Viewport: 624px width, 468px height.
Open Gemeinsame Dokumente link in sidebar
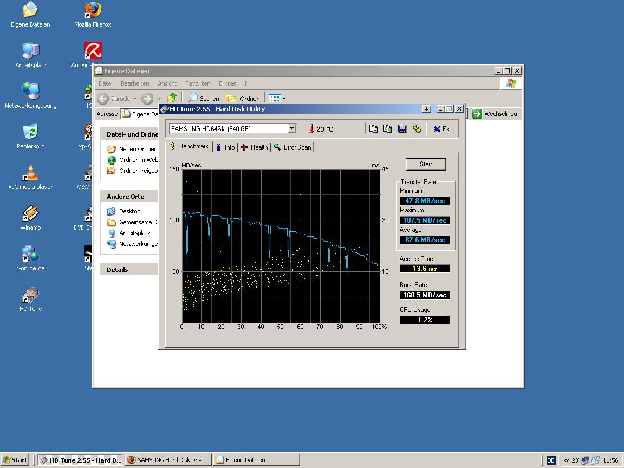click(132, 222)
